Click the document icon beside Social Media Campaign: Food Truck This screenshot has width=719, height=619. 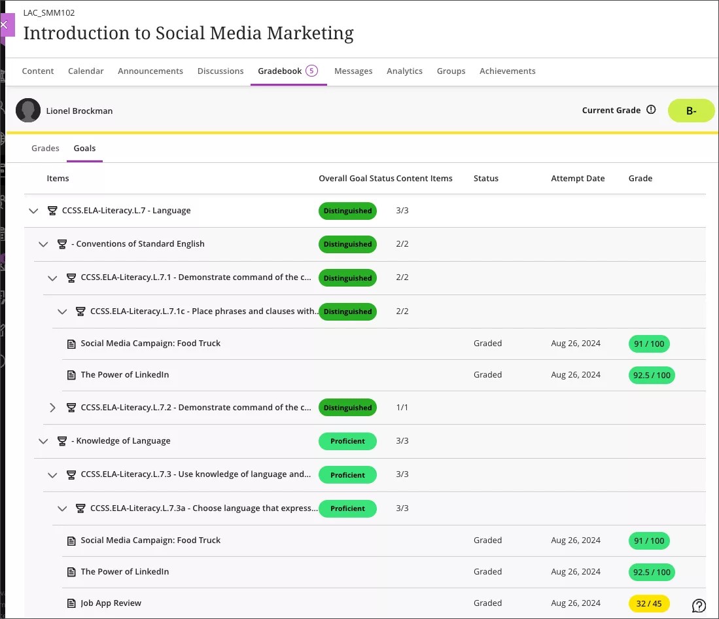(71, 343)
